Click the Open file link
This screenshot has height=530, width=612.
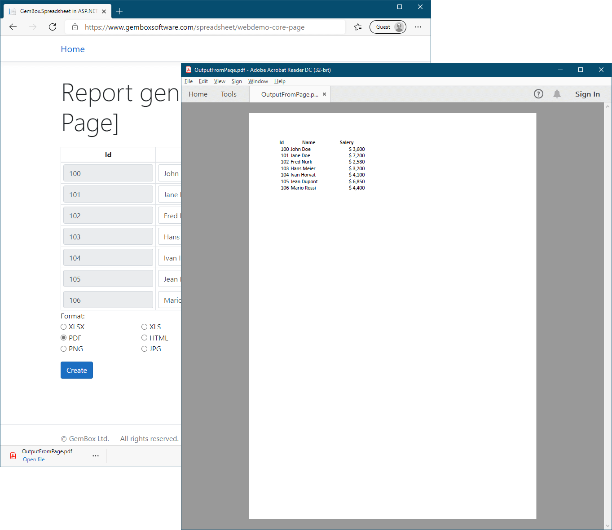[34, 459]
